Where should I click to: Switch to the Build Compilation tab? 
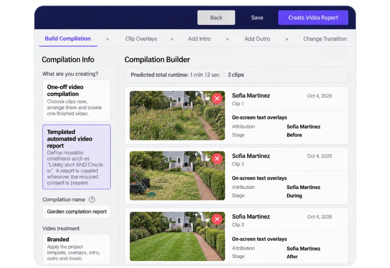coord(68,39)
